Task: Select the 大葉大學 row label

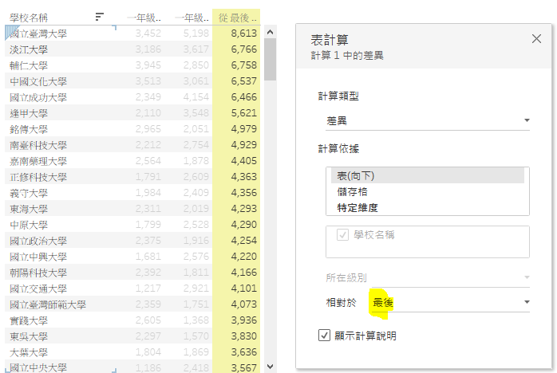Action: pyautogui.click(x=29, y=352)
